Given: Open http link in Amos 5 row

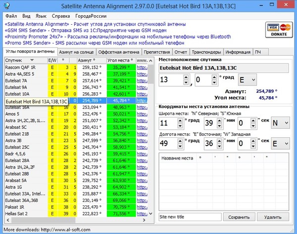Looking at the screenshot, I should 142,114.
